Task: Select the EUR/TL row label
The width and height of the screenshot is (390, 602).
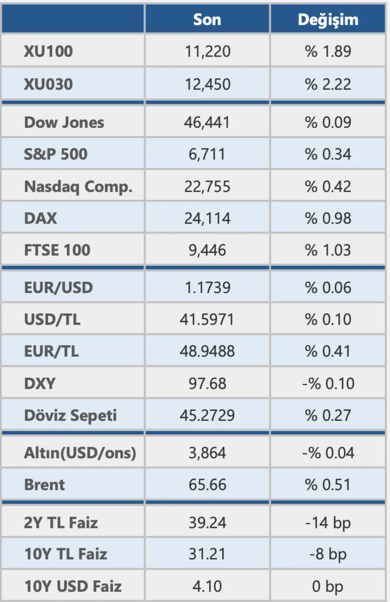Action: pos(52,351)
